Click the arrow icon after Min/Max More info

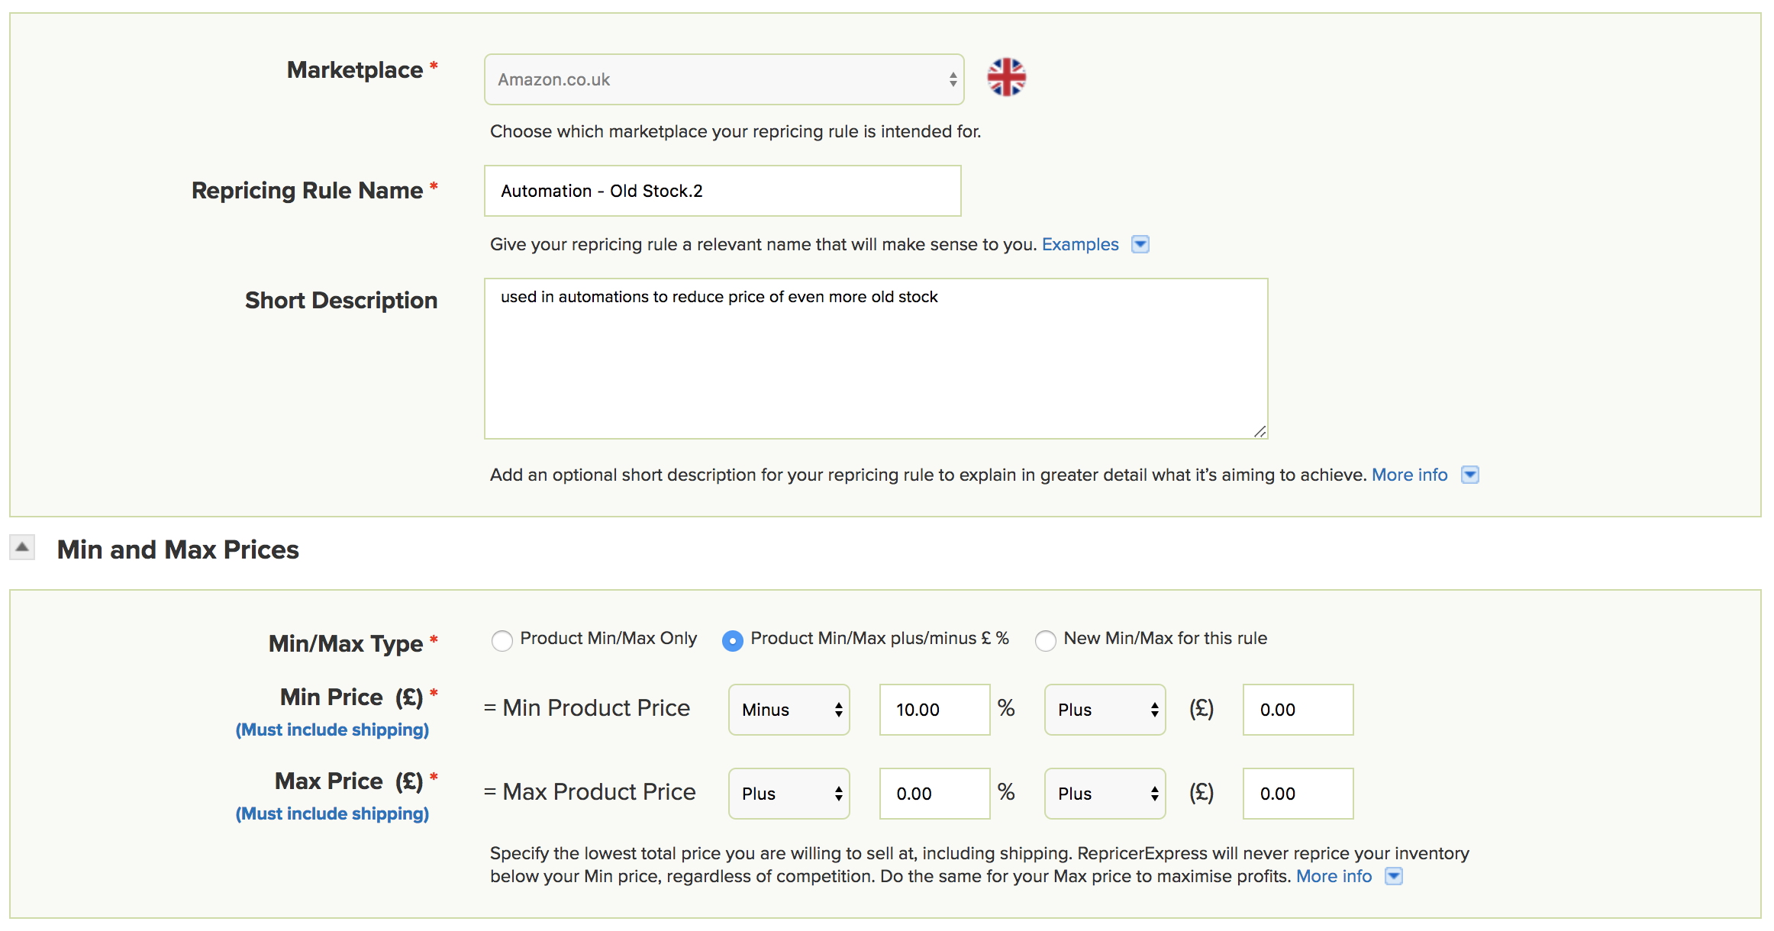1393,876
